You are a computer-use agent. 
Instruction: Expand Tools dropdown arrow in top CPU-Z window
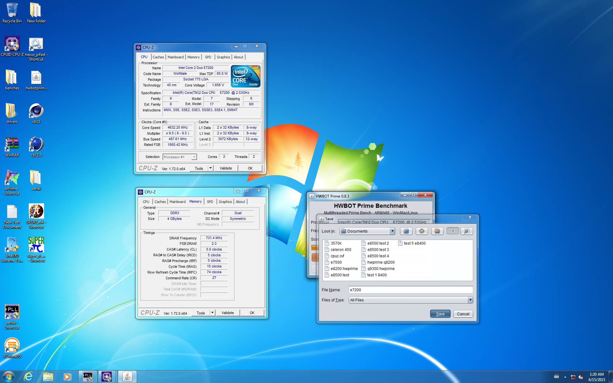[210, 168]
